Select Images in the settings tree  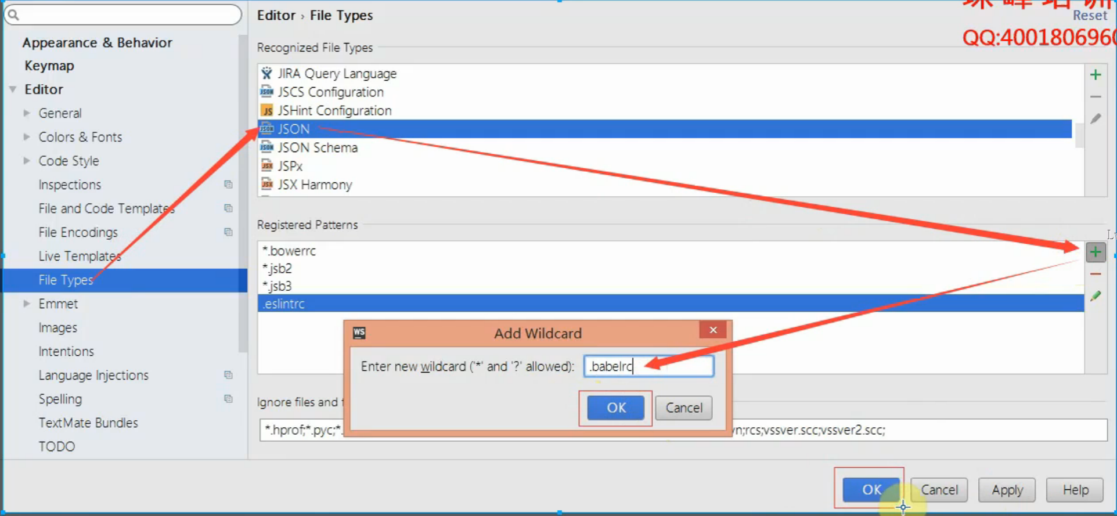click(57, 327)
